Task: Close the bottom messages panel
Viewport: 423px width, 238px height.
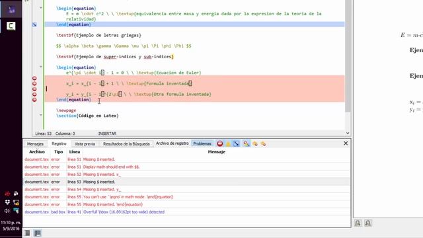Action: 346,143
